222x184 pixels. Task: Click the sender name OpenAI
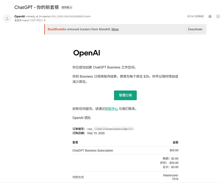coord(20,16)
